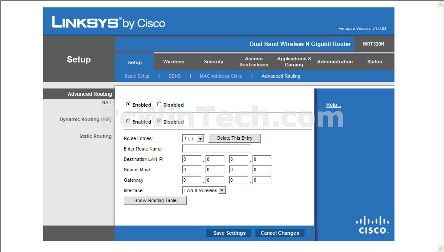The image size is (444, 252).
Task: Select Applications & Gaming tab
Action: pyautogui.click(x=294, y=62)
